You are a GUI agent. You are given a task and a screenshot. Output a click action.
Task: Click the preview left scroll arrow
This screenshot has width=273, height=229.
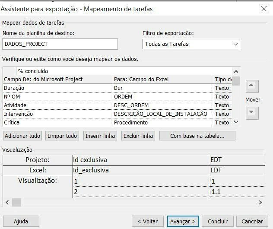coord(7,202)
